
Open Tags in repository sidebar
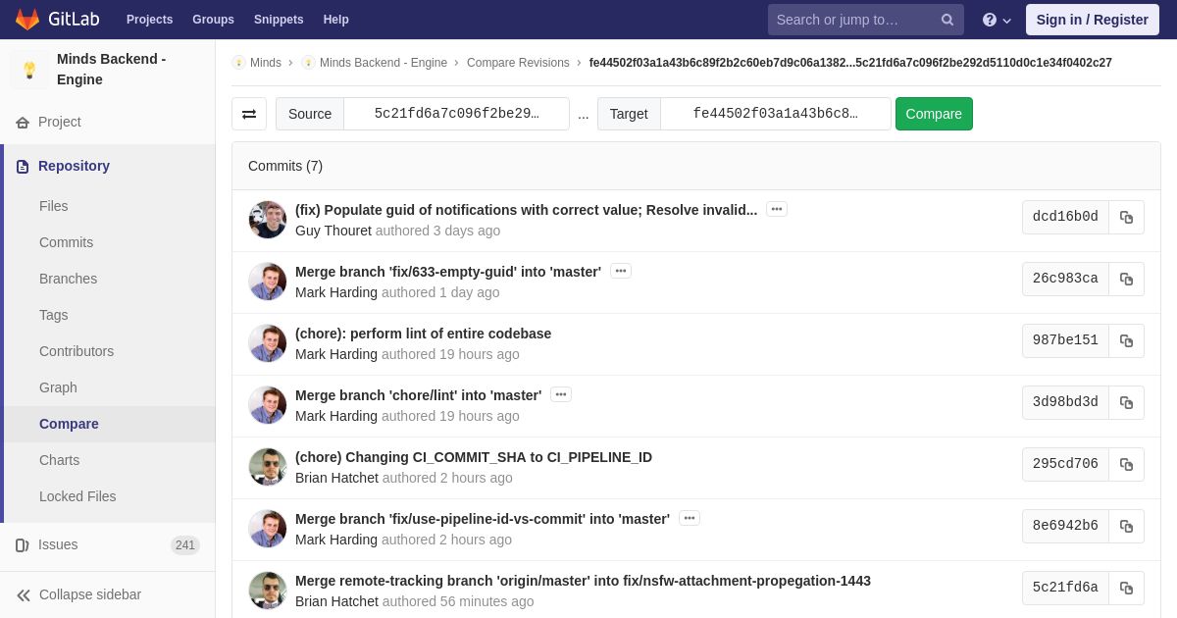[x=54, y=315]
